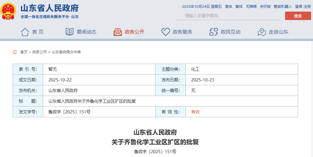Open the 智能机器人 assistant
The image size is (313, 157).
283,6
